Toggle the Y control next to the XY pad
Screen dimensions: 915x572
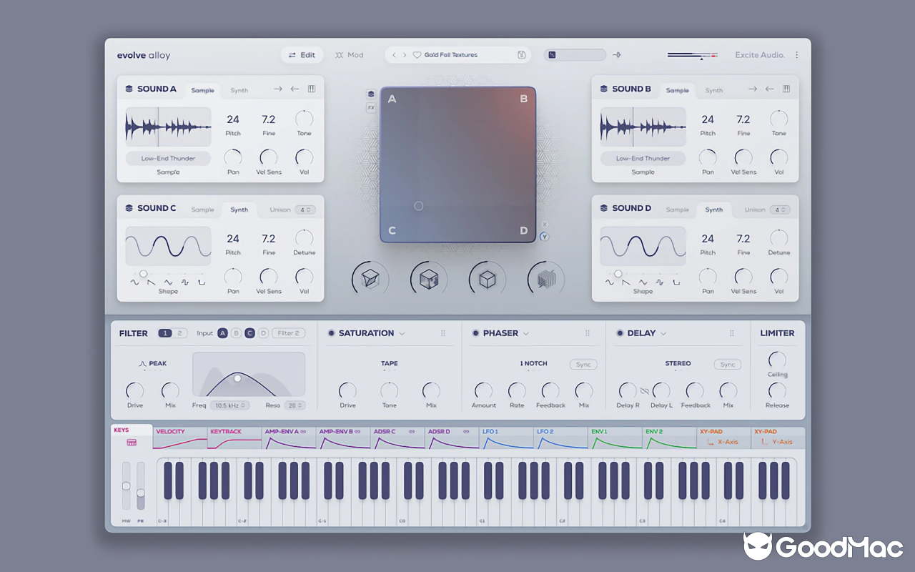click(545, 236)
